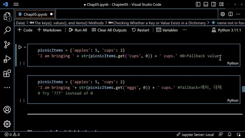The width and height of the screenshot is (245, 138).
Task: Open the Extensions view
Action: pos(7,73)
